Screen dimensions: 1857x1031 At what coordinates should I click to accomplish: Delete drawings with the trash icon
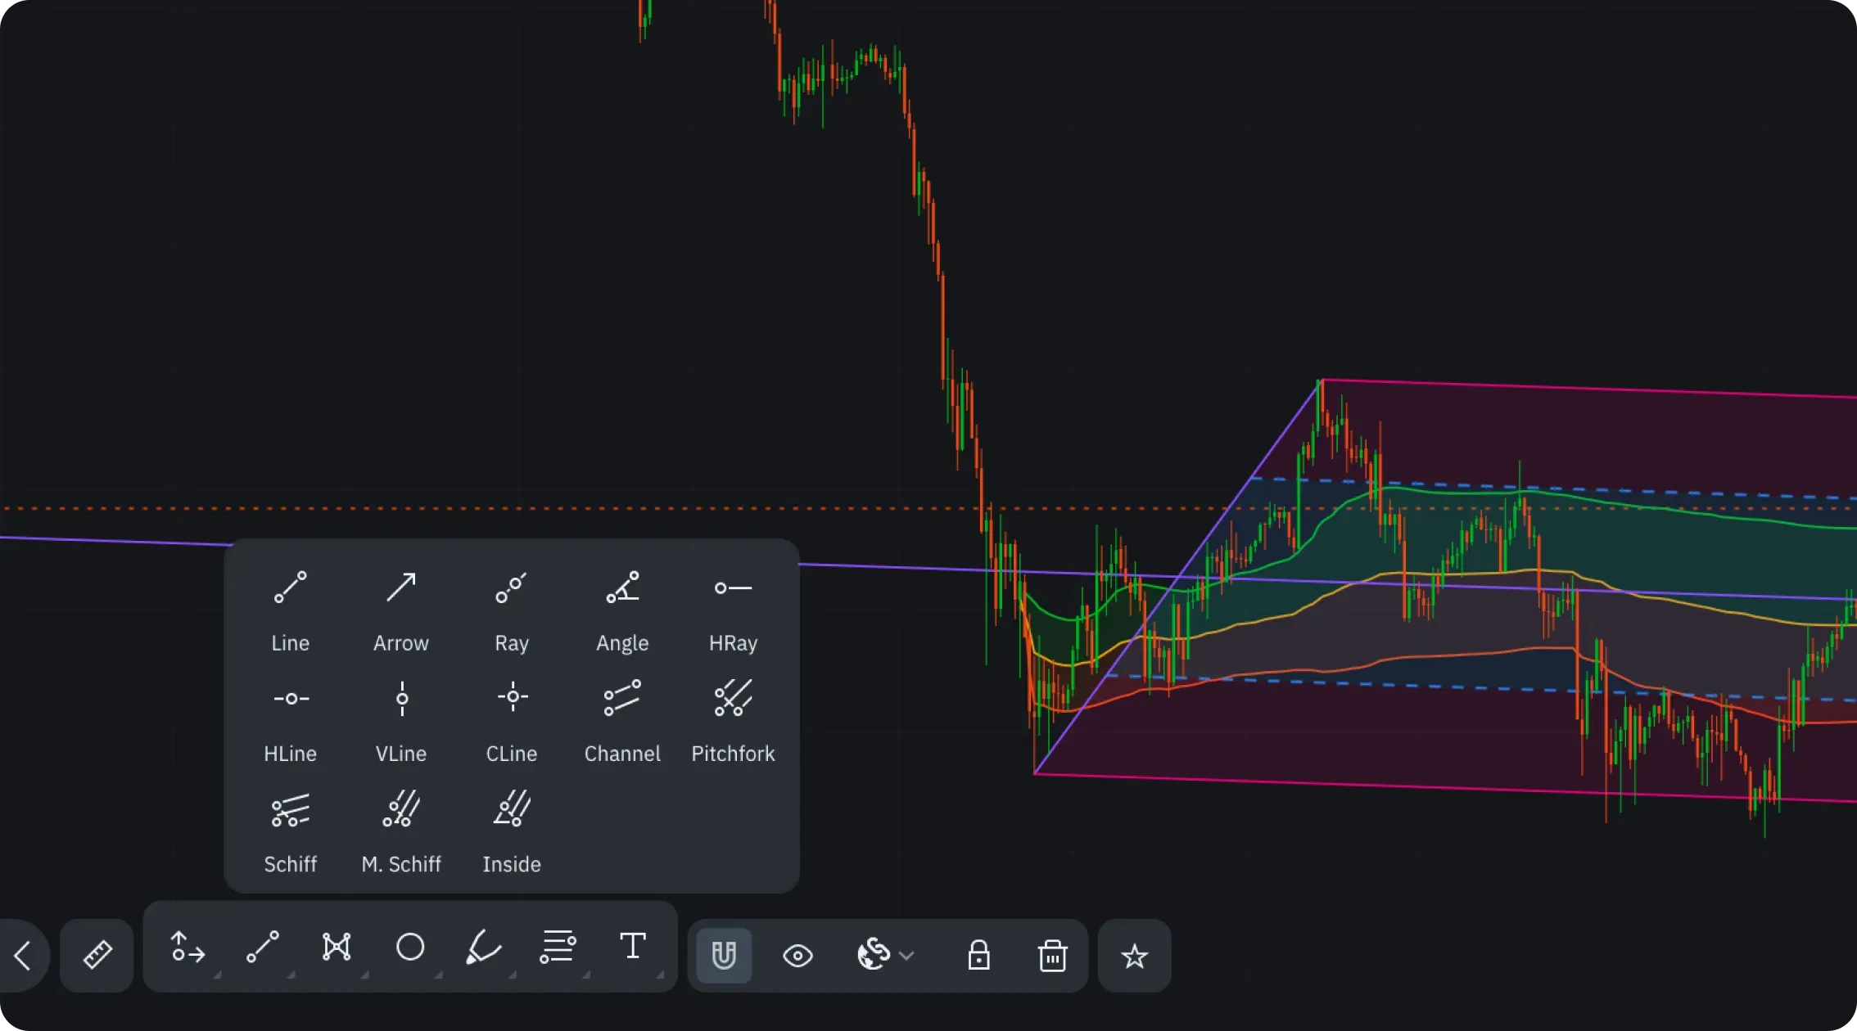point(1052,955)
